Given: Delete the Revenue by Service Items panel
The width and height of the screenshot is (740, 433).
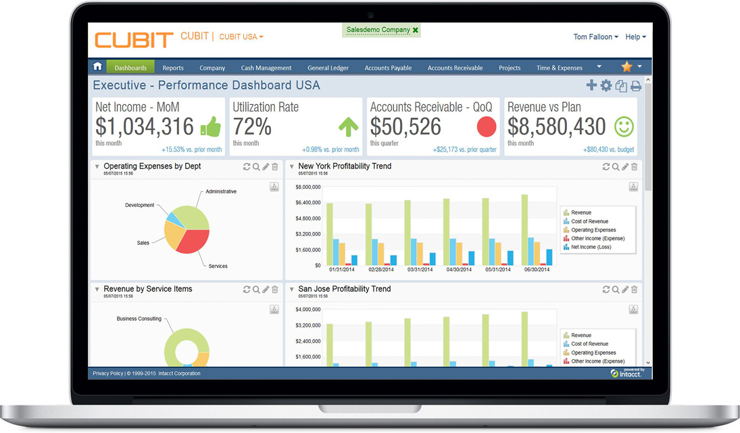Looking at the screenshot, I should coord(275,290).
